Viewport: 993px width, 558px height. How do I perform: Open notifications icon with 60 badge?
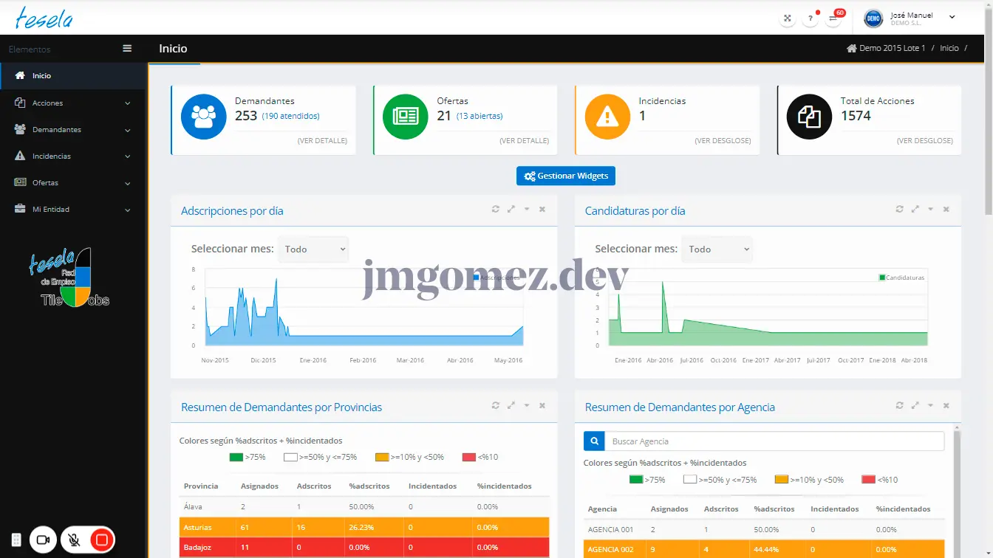pos(833,18)
